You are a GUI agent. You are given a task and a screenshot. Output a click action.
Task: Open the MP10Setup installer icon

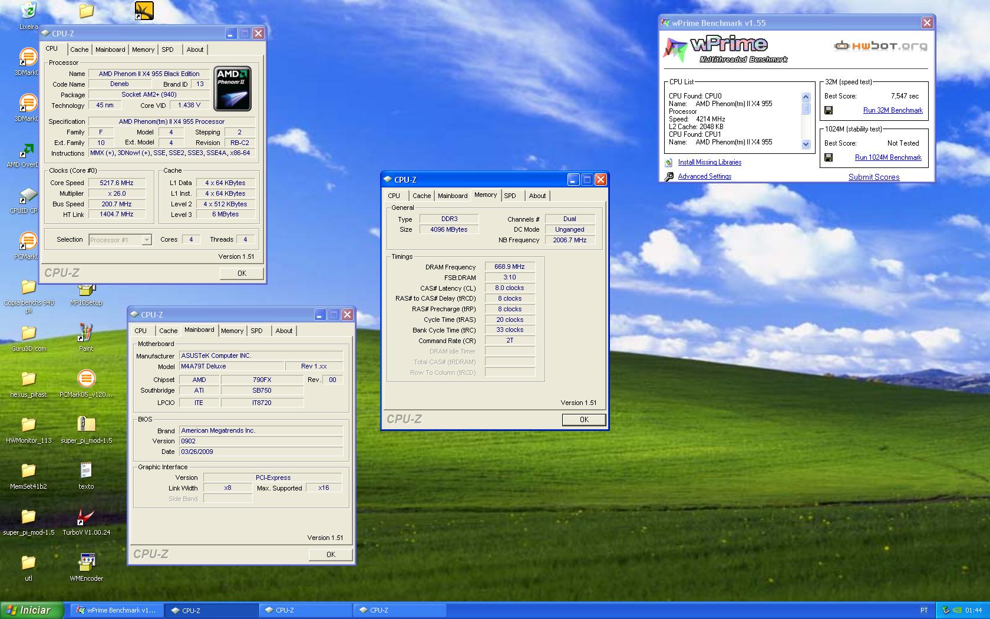86,289
